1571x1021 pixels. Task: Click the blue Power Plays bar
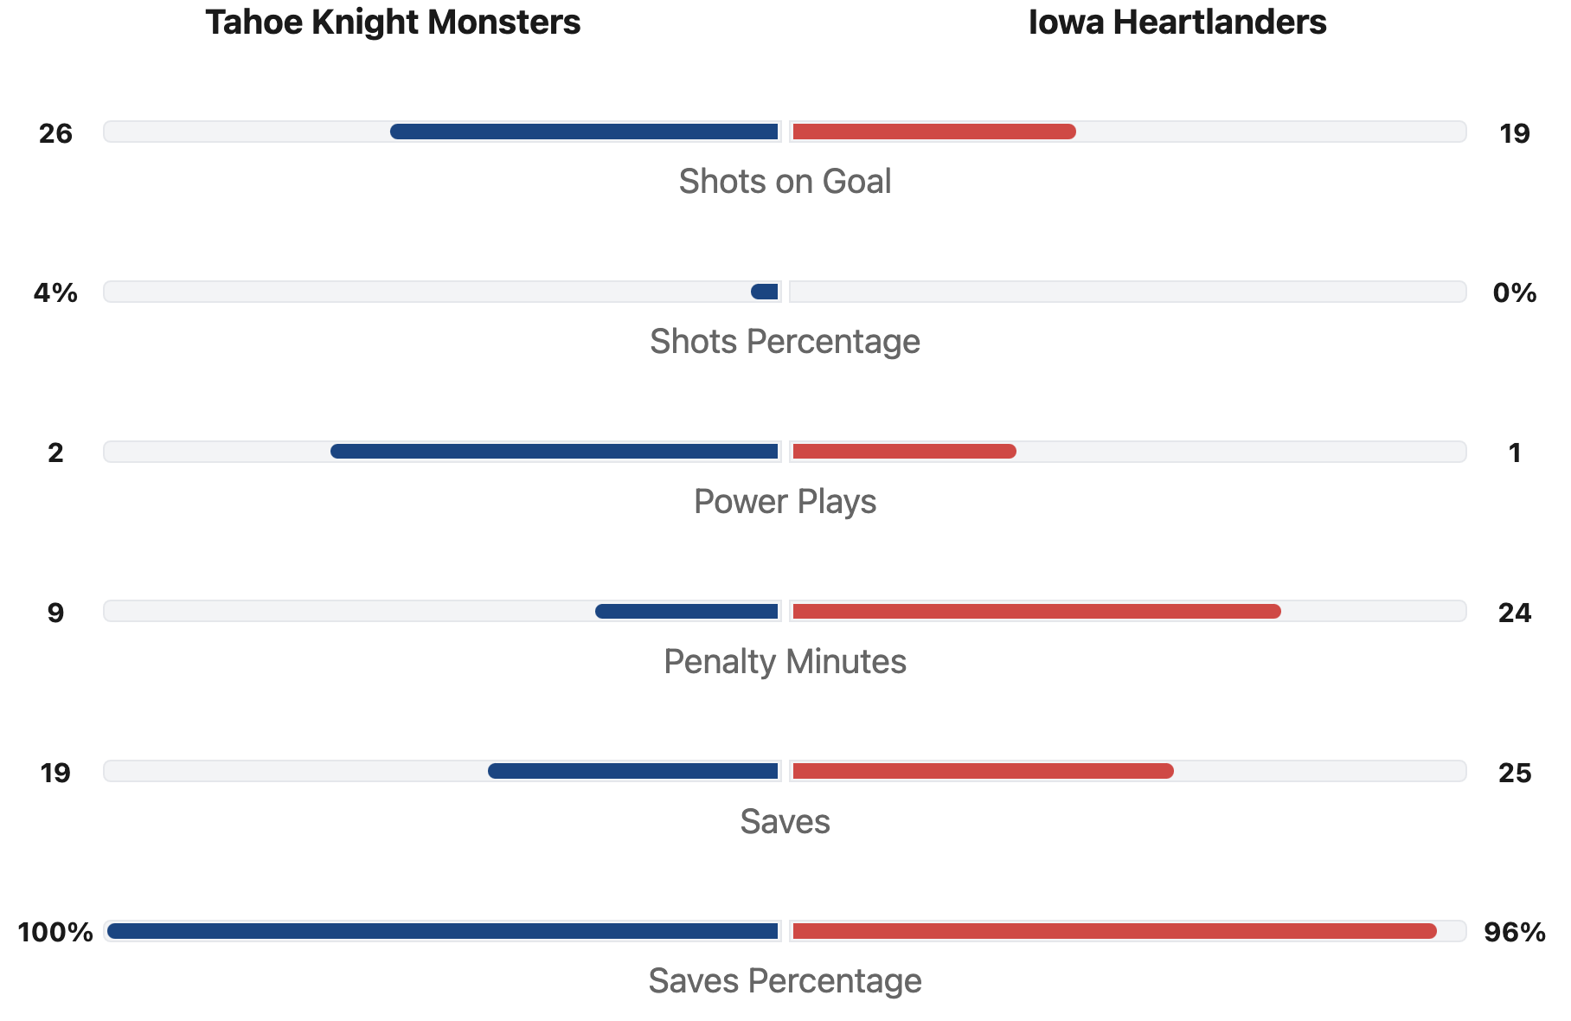click(x=555, y=452)
